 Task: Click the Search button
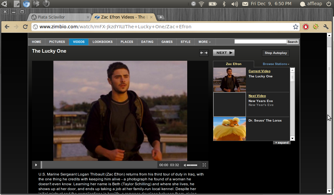(x=293, y=42)
